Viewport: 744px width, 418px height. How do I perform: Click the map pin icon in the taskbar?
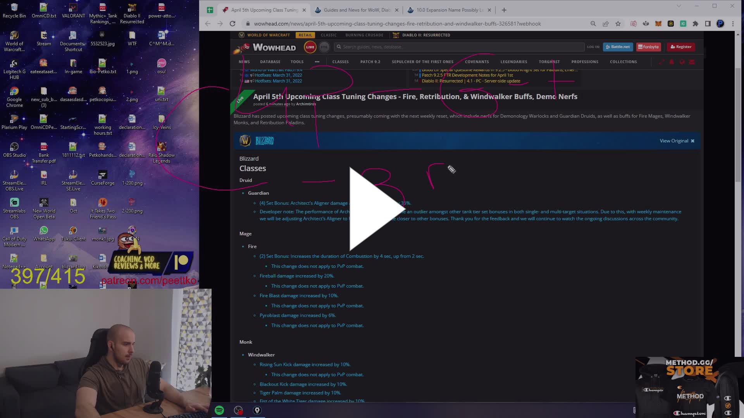pos(257,410)
